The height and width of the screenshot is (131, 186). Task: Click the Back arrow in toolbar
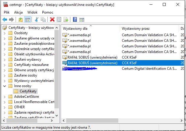coord(5,19)
